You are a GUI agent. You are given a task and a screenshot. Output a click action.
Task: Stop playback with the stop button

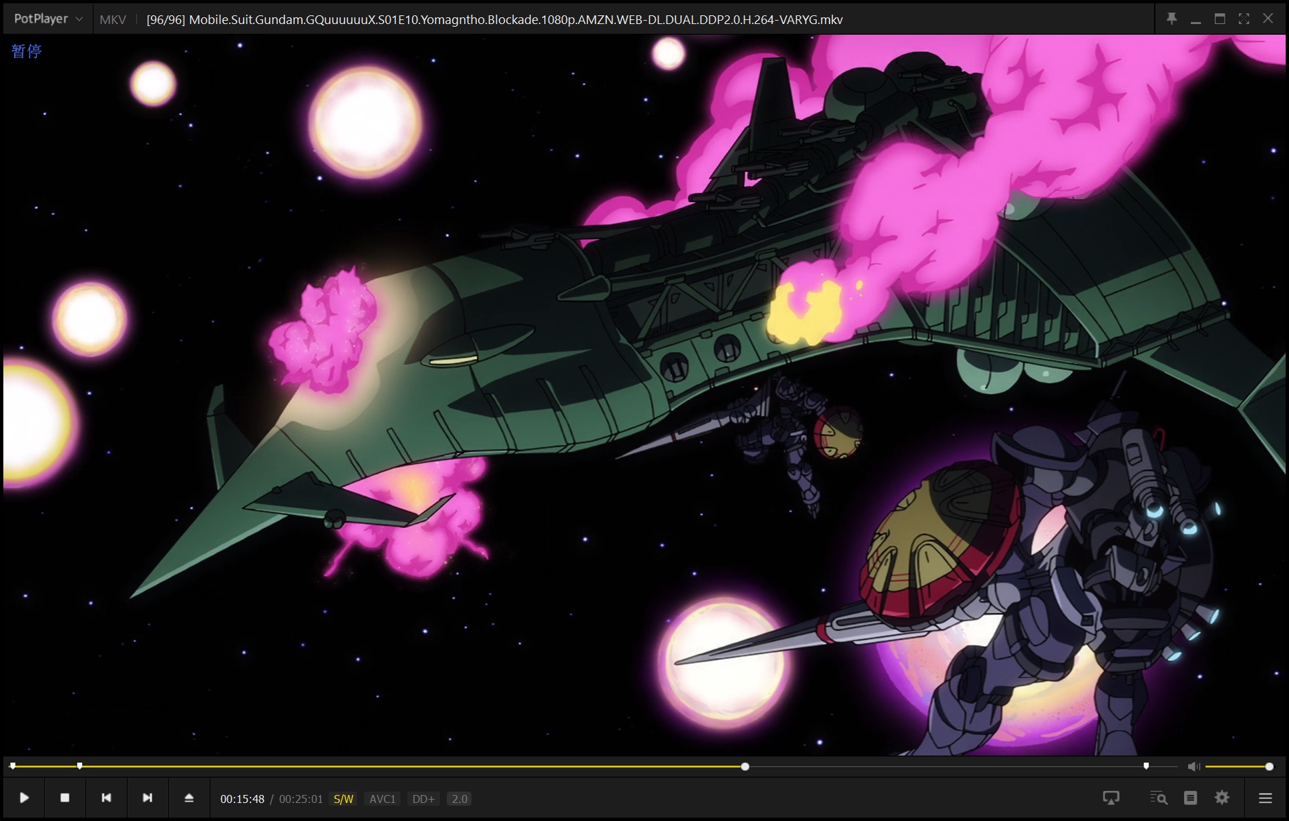pos(65,798)
